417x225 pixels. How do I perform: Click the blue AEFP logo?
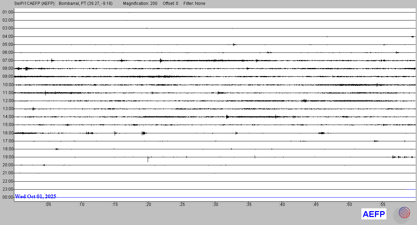[x=374, y=214]
